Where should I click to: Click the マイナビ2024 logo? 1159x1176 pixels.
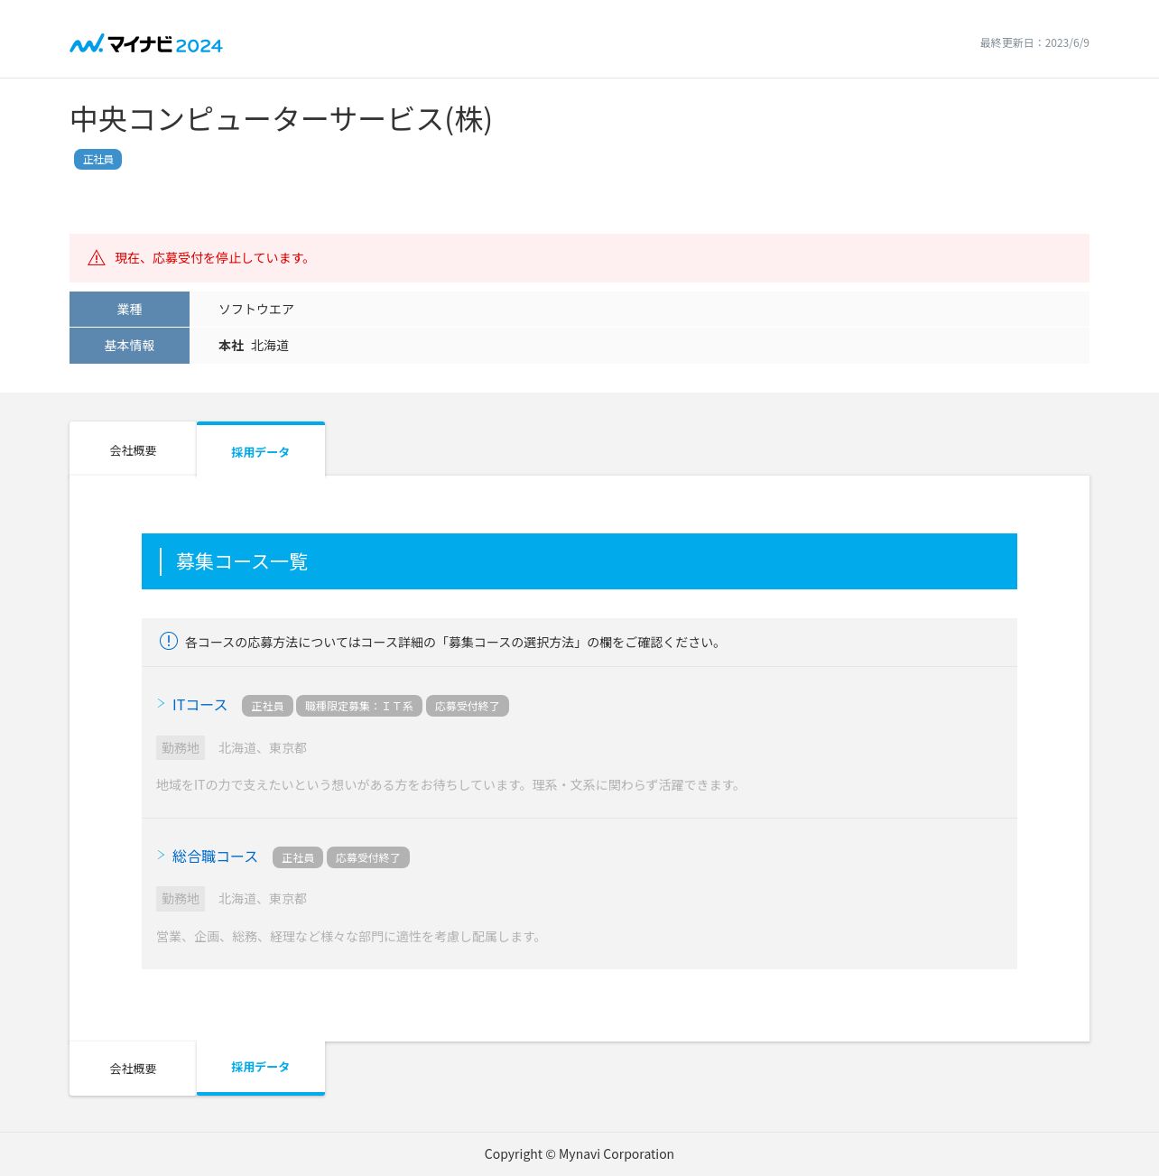pos(146,43)
